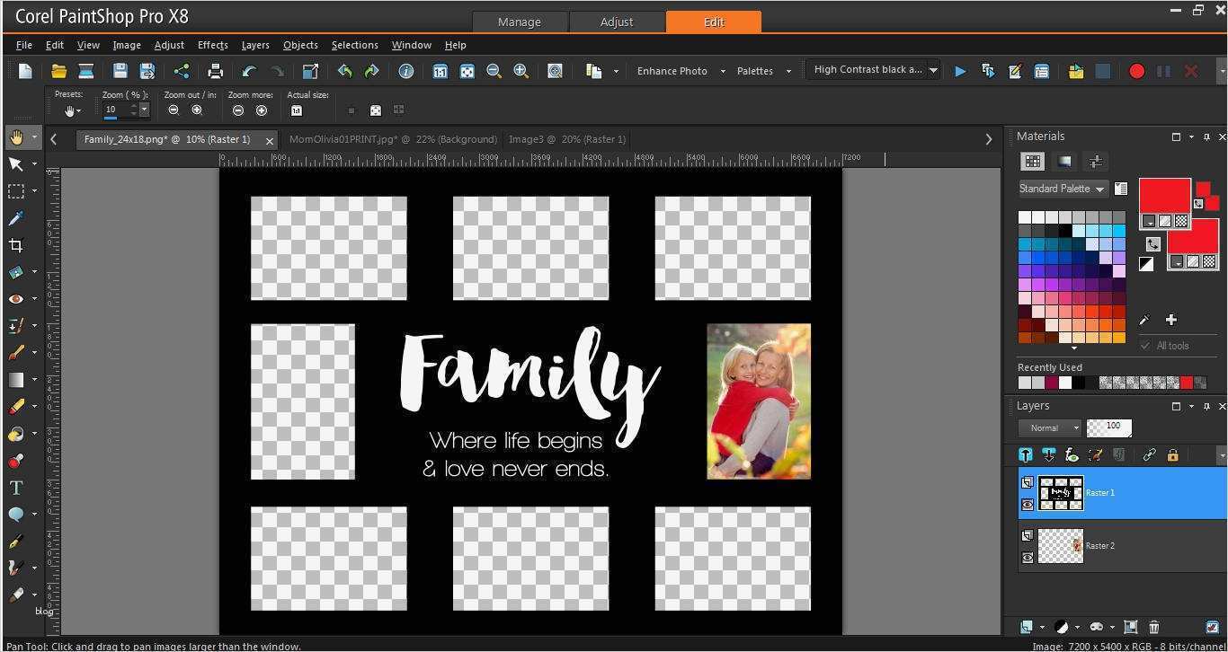Screen dimensions: 1228x652
Task: Check the All tools option in Materials
Action: [x=1145, y=345]
